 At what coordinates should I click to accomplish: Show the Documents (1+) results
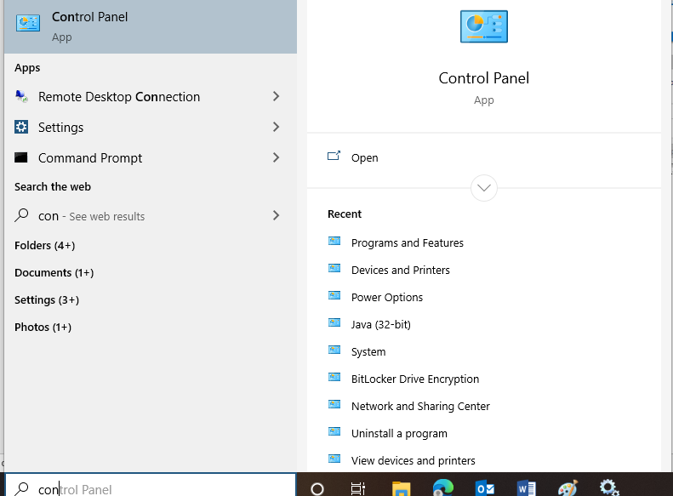54,273
